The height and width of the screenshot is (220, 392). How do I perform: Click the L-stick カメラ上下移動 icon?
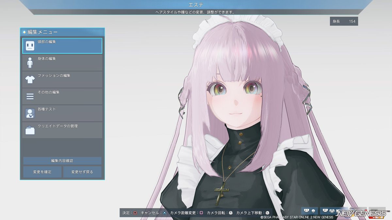click(267, 213)
